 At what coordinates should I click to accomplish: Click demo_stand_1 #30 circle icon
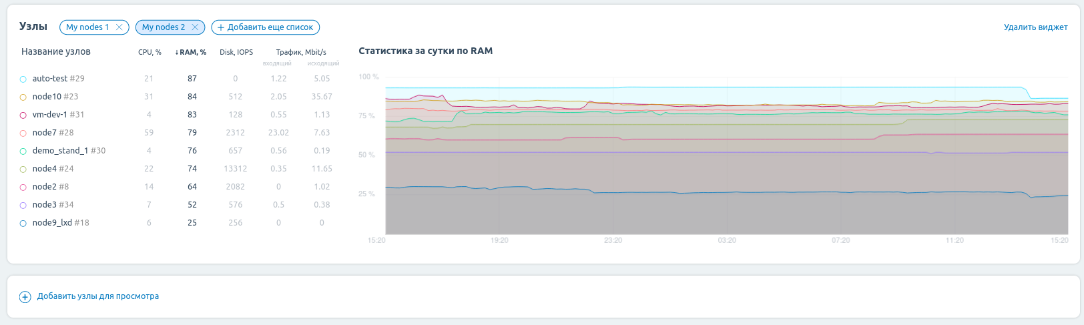click(23, 151)
